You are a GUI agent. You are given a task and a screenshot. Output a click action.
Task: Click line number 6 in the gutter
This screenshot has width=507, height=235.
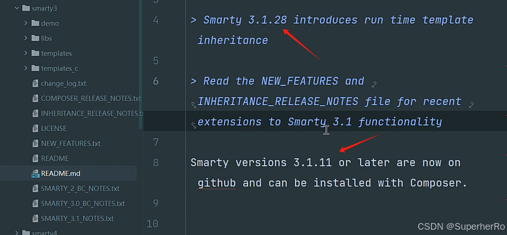156,81
